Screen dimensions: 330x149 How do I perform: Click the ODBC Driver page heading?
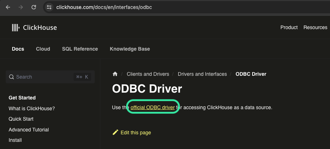click(x=147, y=89)
